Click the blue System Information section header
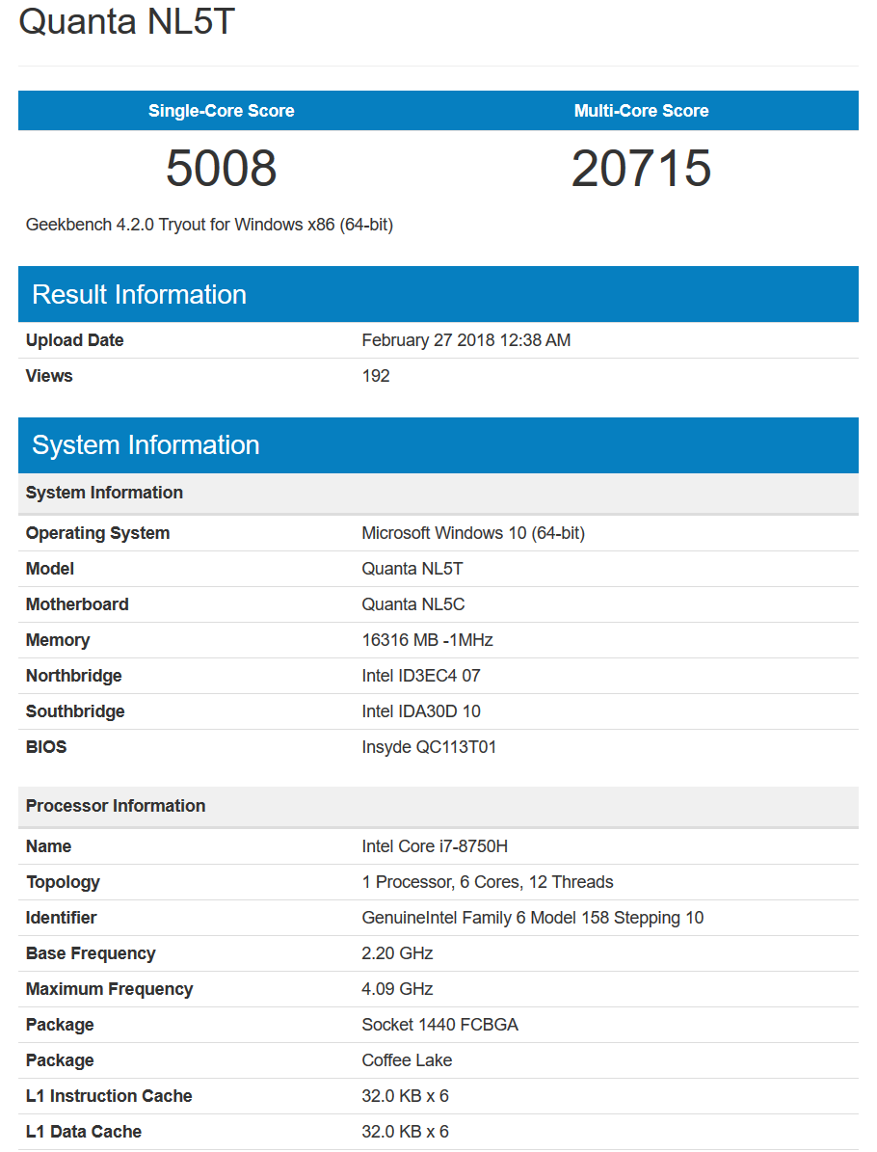This screenshot has width=877, height=1152. [438, 445]
